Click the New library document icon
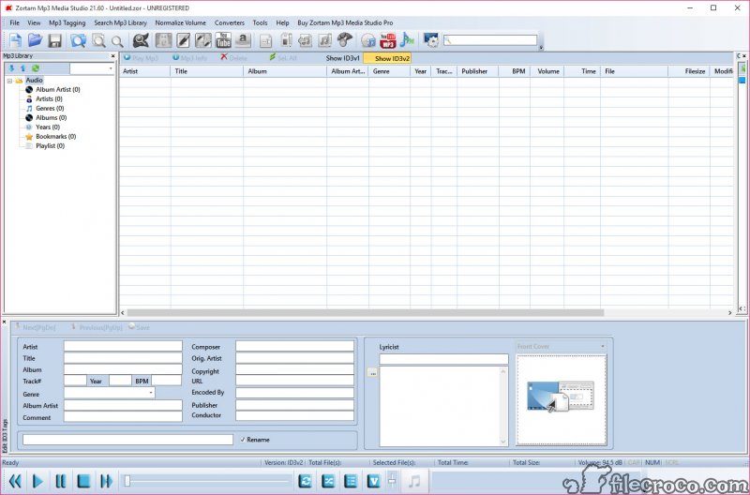750x495 pixels. click(15, 40)
